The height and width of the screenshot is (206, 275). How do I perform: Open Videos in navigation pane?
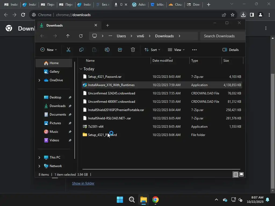pos(54,140)
